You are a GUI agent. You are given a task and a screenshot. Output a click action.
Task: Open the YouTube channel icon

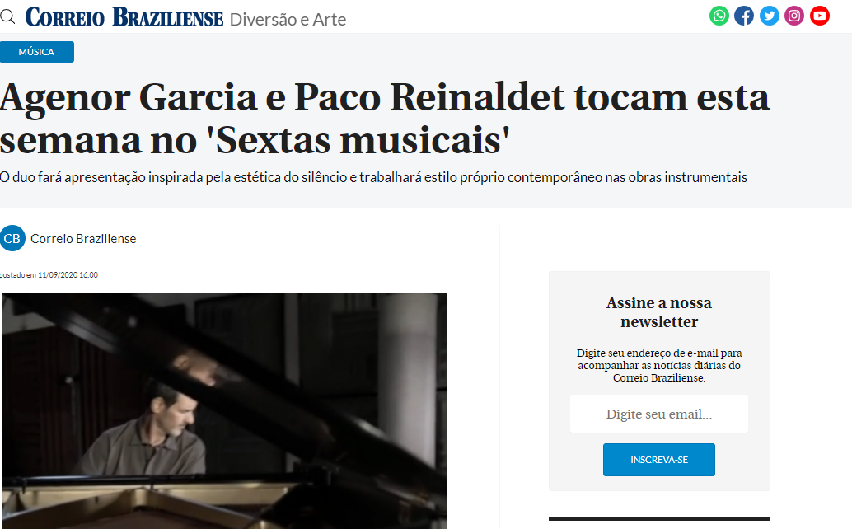[x=819, y=16]
